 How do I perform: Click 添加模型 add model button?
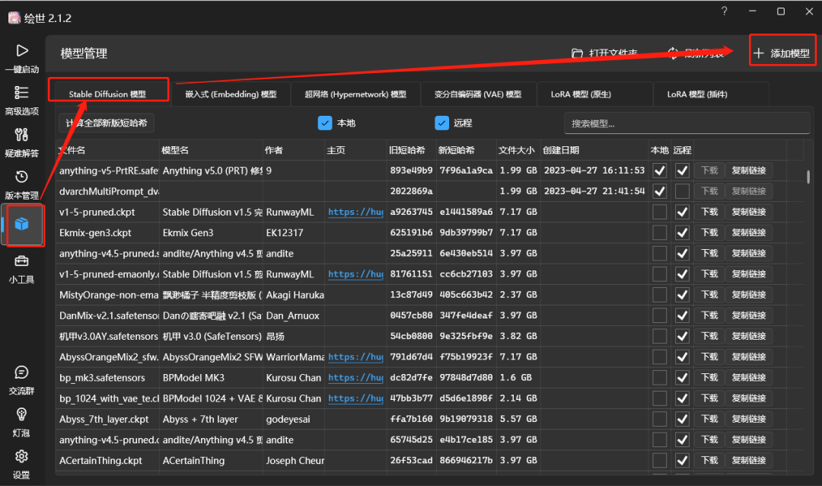pos(782,53)
